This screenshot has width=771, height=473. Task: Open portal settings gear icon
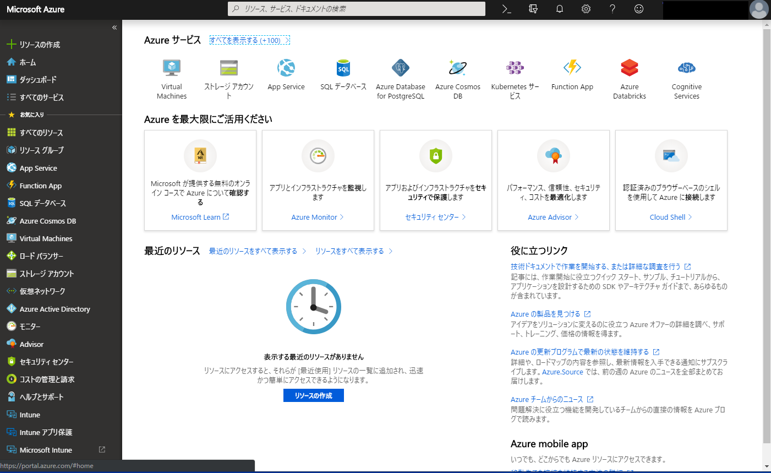point(586,9)
